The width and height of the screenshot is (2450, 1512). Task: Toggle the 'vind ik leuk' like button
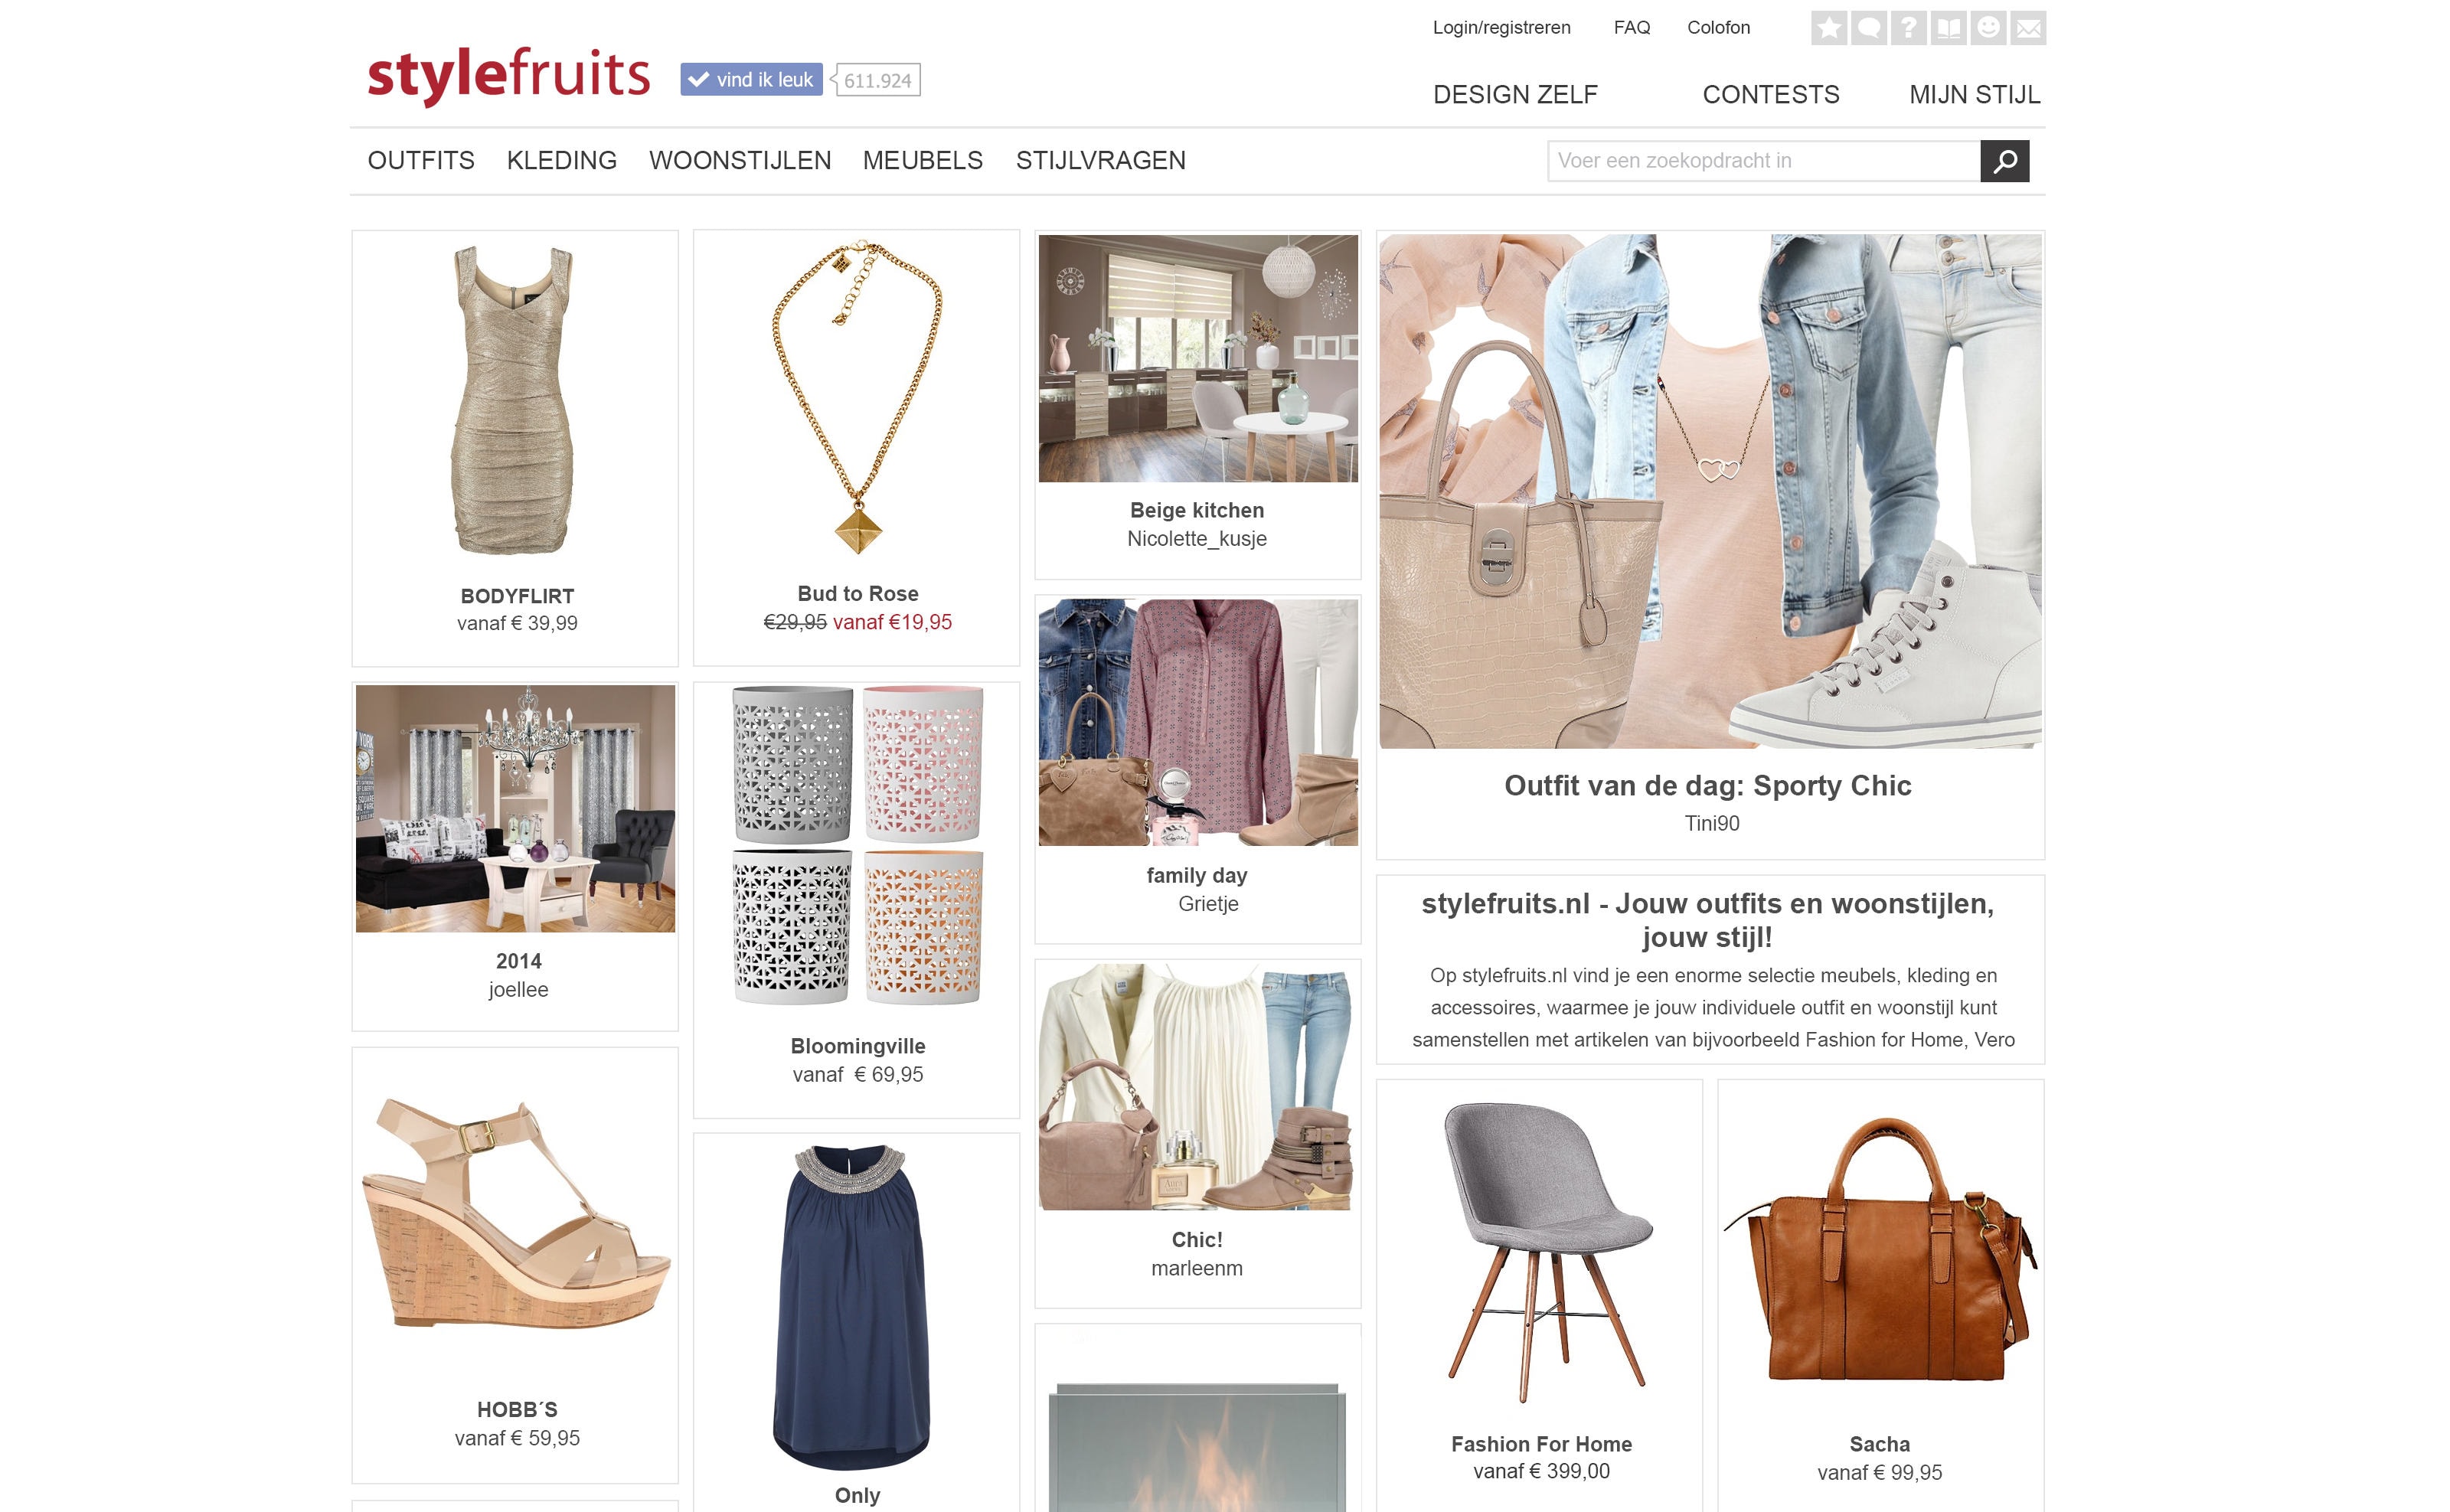tap(751, 80)
